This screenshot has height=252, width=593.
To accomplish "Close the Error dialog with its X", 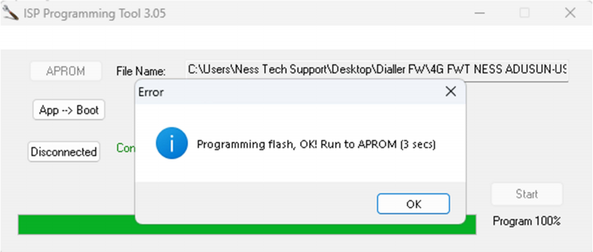I will point(451,92).
